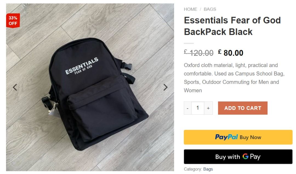Open the black backpack product photo
The height and width of the screenshot is (174, 296).
90,87
